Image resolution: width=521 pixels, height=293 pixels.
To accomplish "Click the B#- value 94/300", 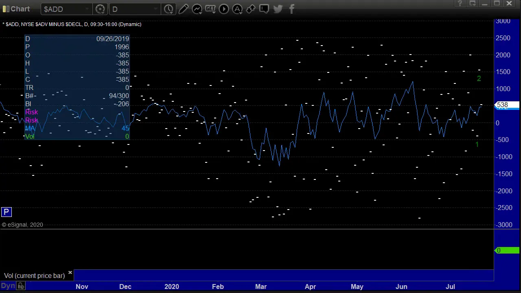I will tap(119, 96).
